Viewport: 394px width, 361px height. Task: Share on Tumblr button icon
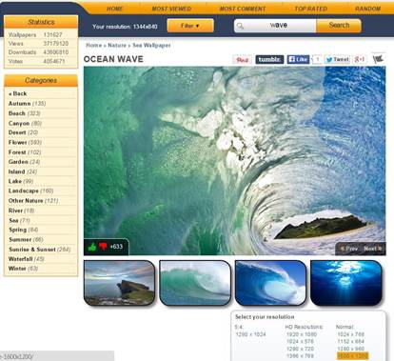[x=269, y=59]
